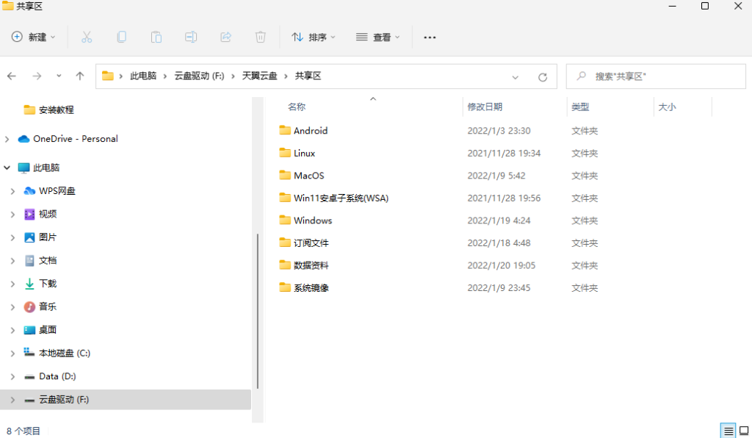
Task: Click 共享区 in breadcrumb path
Action: coord(308,76)
